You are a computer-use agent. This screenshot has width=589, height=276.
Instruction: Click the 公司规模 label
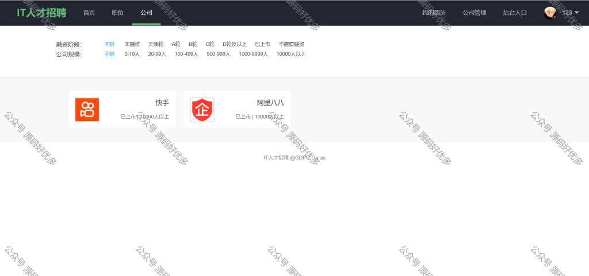pos(69,54)
